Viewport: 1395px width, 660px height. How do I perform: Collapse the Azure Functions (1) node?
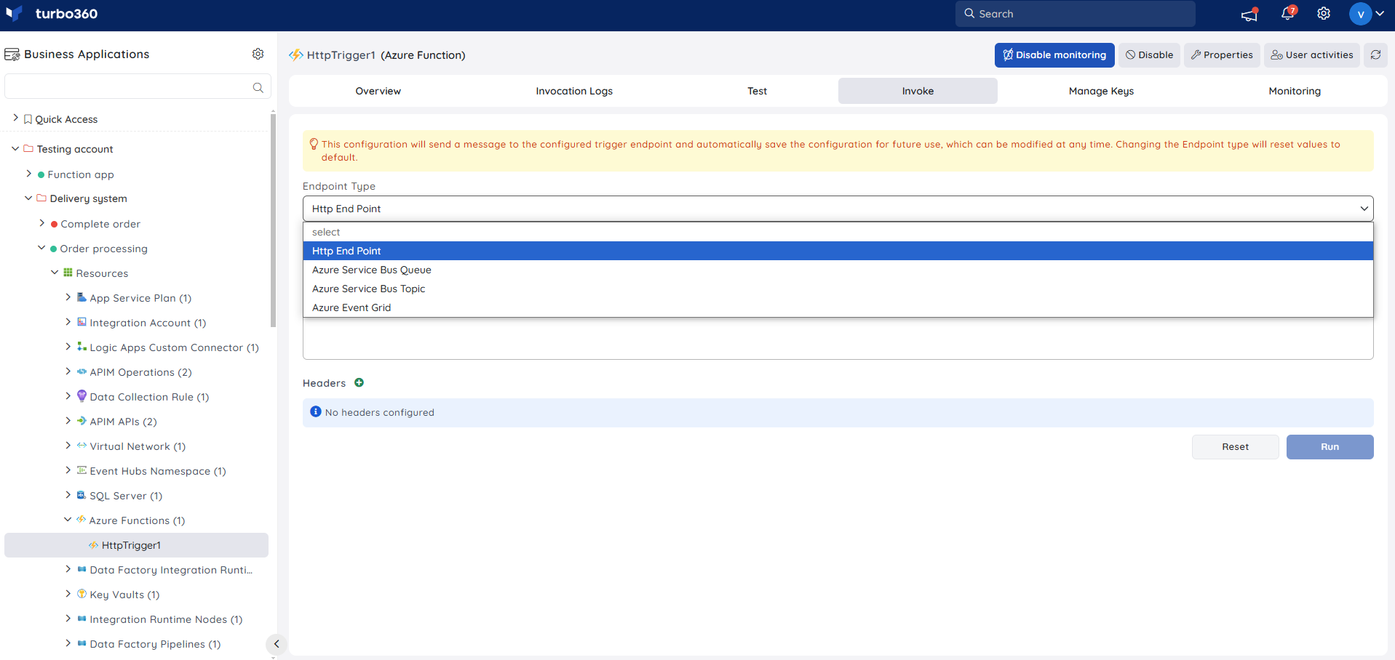tap(68, 520)
